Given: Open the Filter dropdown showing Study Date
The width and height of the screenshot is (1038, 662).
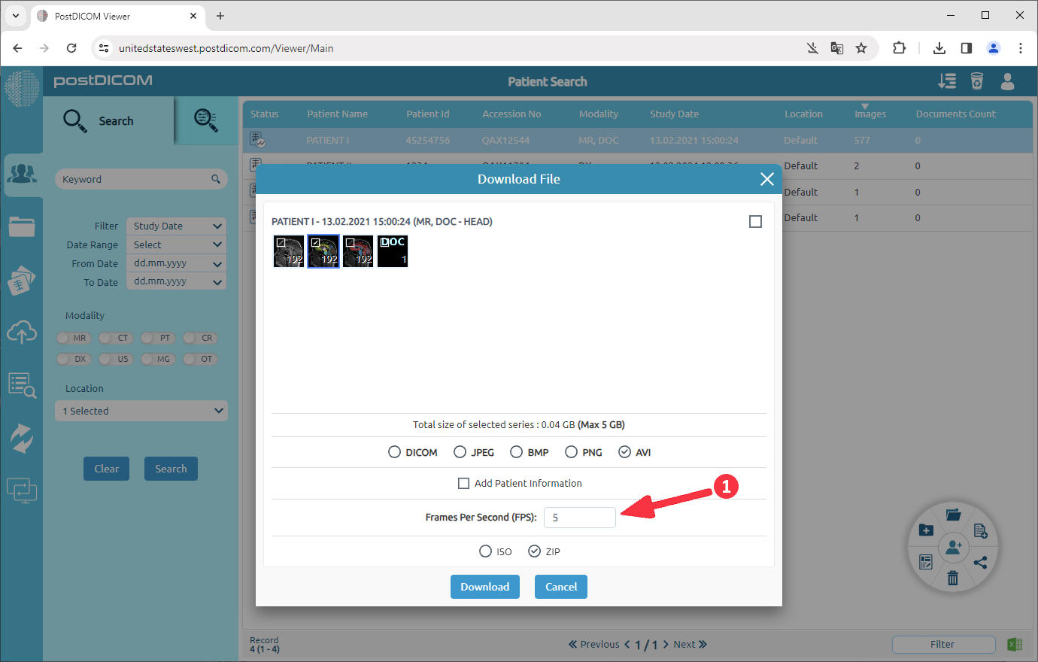Looking at the screenshot, I should pos(175,226).
